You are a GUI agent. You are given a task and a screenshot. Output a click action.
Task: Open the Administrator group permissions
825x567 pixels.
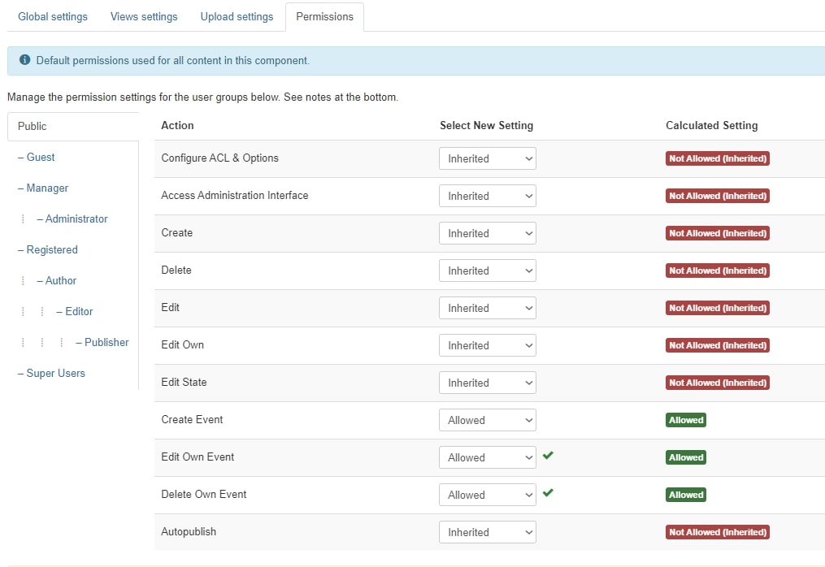(72, 219)
